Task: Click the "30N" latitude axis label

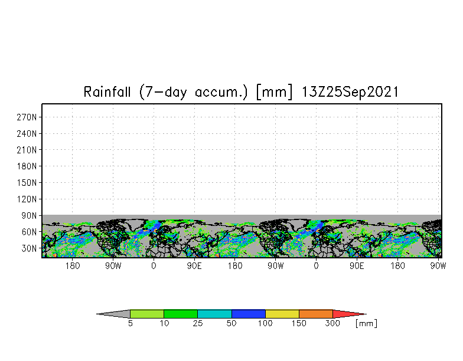Action: 29,248
